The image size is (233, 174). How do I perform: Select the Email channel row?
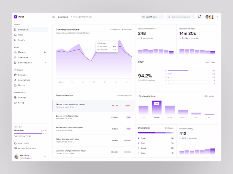pyautogui.click(x=156, y=138)
